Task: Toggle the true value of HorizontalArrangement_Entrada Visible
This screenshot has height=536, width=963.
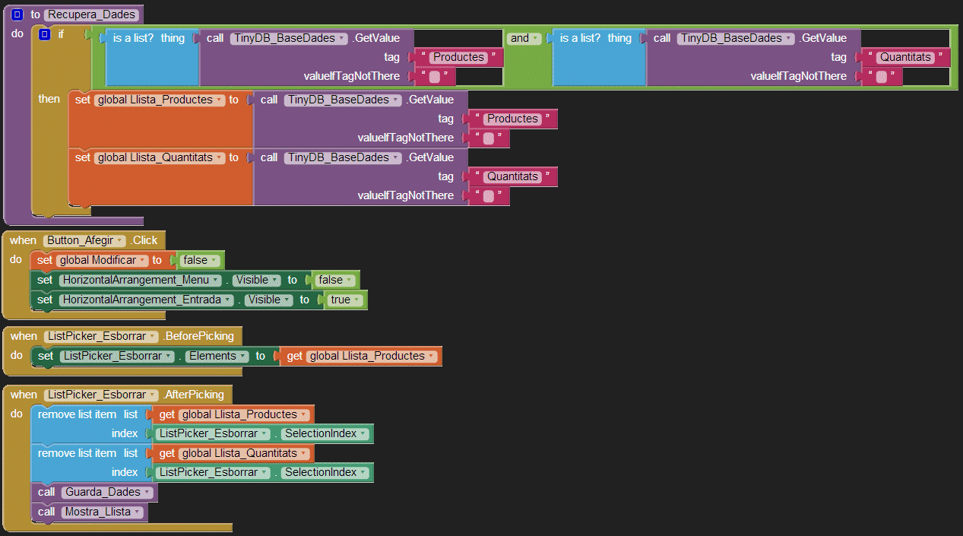Action: [346, 300]
